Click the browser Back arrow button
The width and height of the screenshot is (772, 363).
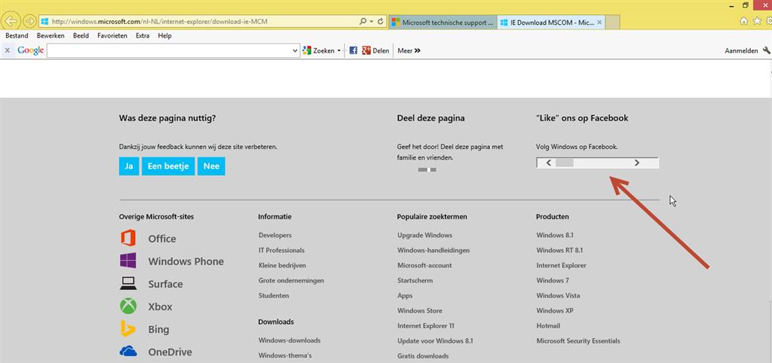point(12,21)
